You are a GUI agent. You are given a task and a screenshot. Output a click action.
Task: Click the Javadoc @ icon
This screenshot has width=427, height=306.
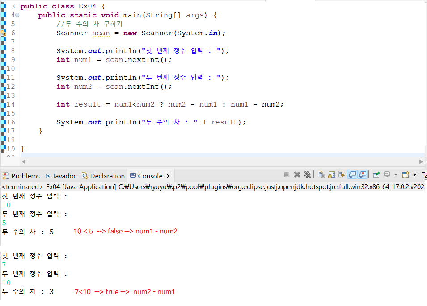[x=48, y=176]
